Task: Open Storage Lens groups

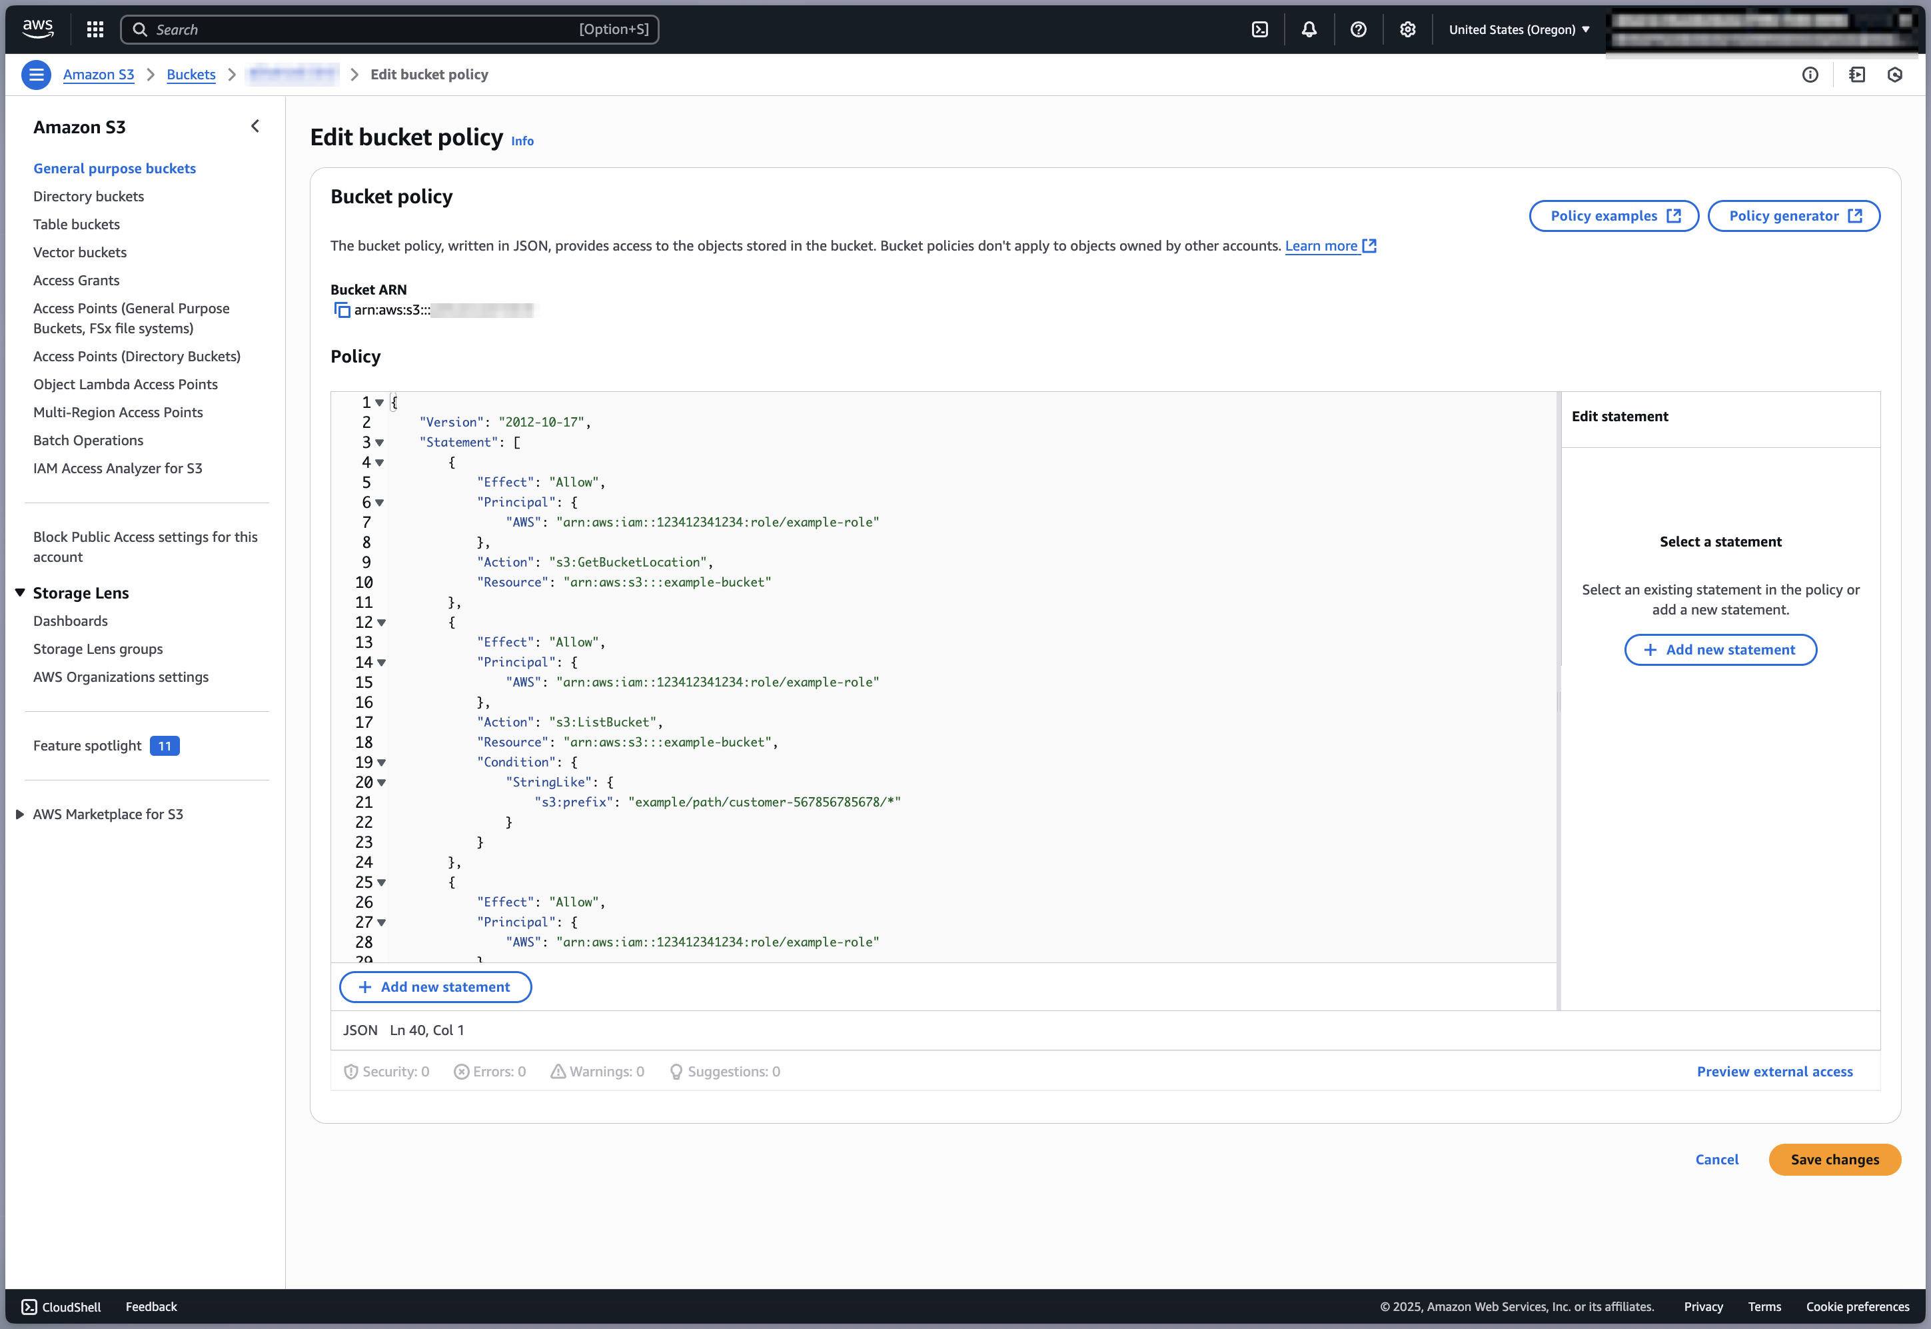Action: pos(98,650)
